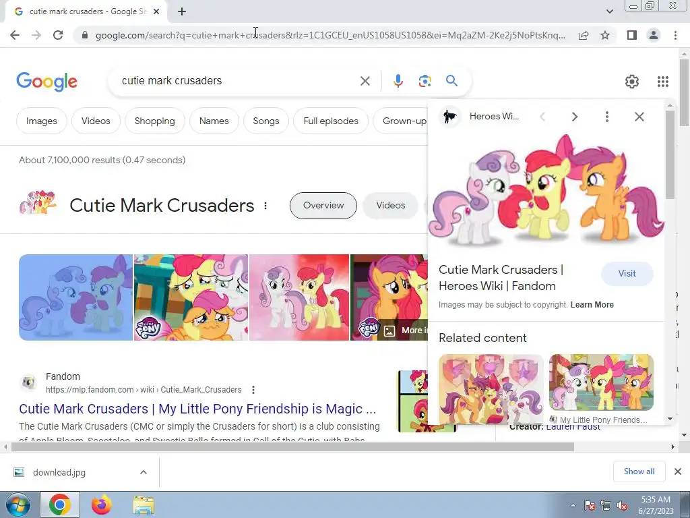Open the Cutie Mark Crusaders Fandom result link
The image size is (690, 518).
197,409
